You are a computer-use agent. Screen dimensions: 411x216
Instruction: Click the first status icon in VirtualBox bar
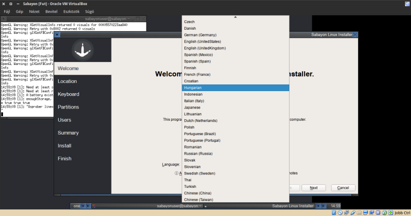coord(333,212)
